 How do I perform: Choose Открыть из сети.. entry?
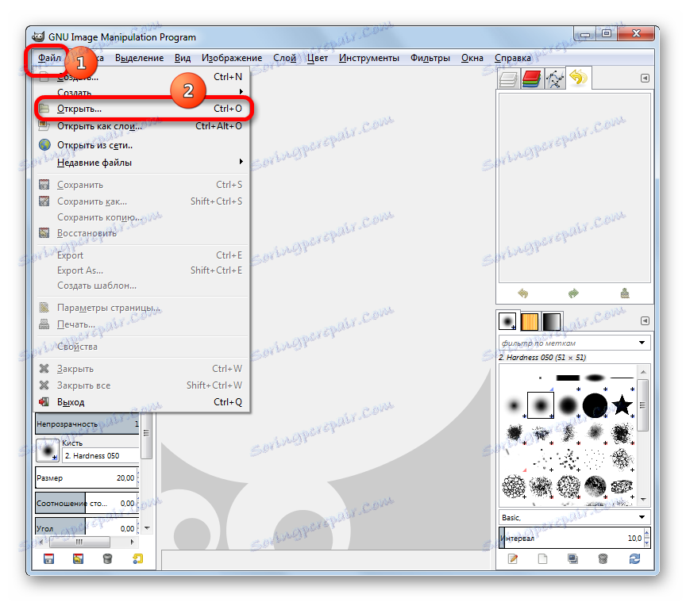(142, 144)
